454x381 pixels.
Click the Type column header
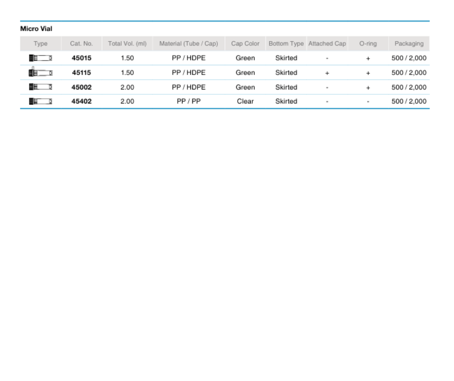[41, 44]
